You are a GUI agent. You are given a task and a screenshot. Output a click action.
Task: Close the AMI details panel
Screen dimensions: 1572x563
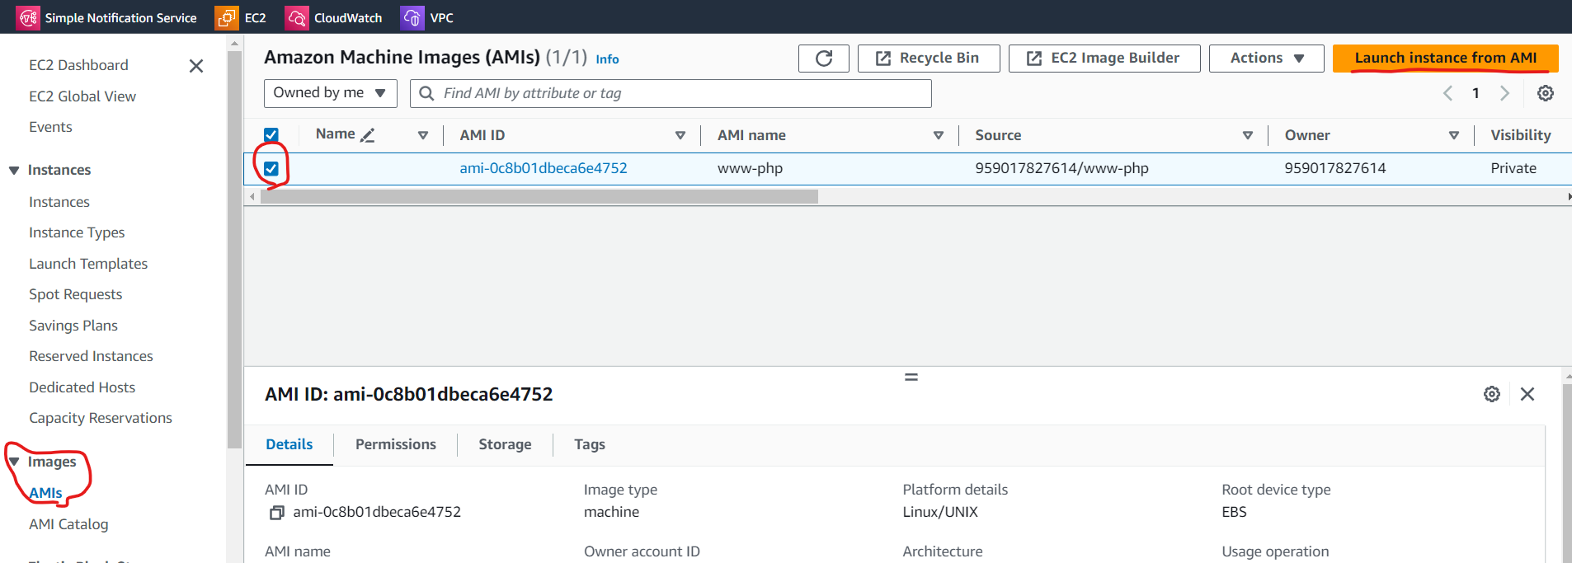(1527, 394)
